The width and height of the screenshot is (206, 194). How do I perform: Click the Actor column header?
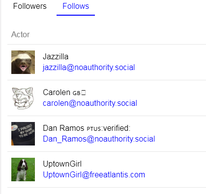tap(21, 34)
